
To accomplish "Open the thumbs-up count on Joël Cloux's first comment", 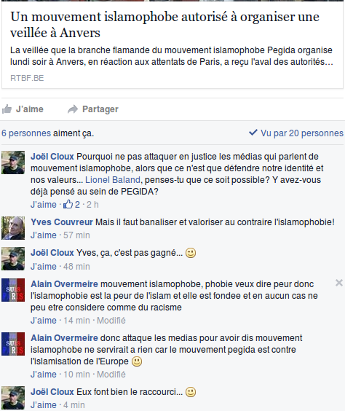I will tap(71, 205).
